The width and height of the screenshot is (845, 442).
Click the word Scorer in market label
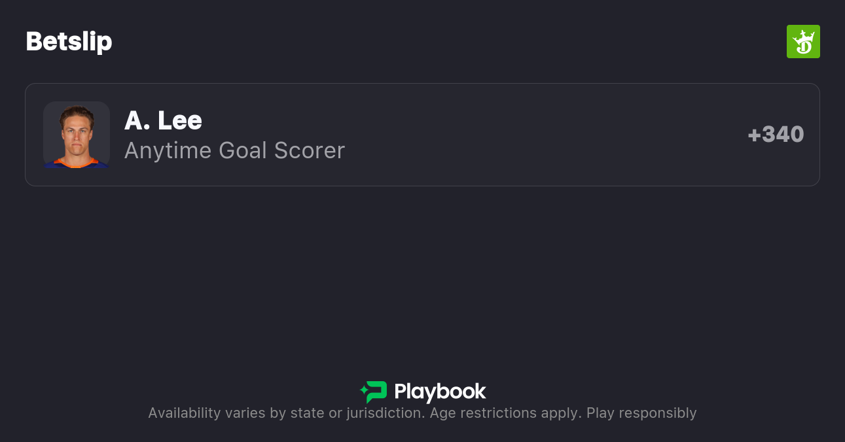tap(309, 150)
